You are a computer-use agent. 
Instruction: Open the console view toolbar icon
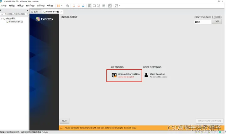[x=110, y=6]
